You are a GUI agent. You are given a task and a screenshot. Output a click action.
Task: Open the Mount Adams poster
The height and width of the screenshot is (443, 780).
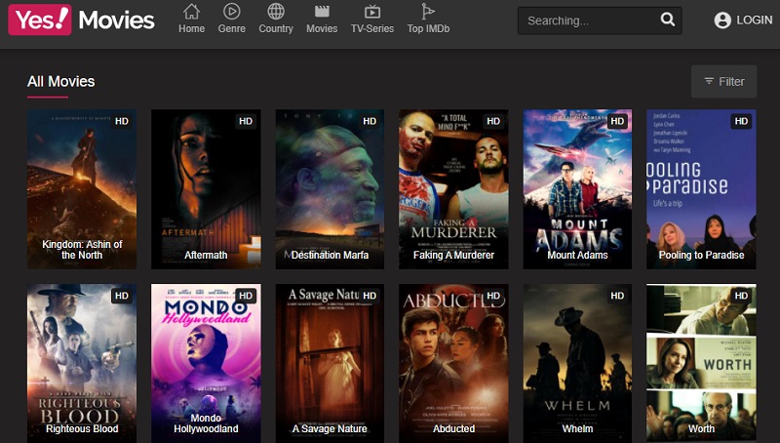pos(577,189)
